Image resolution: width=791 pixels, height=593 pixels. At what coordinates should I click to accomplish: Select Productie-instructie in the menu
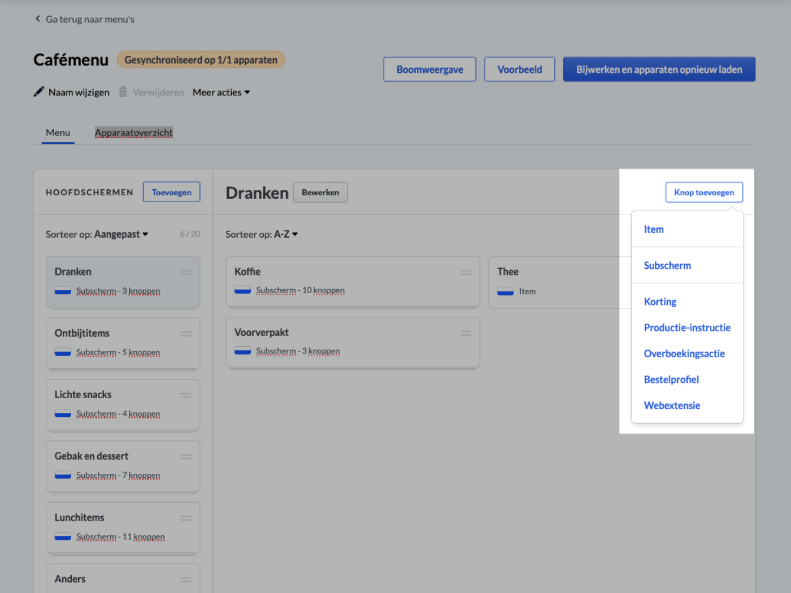coord(687,328)
